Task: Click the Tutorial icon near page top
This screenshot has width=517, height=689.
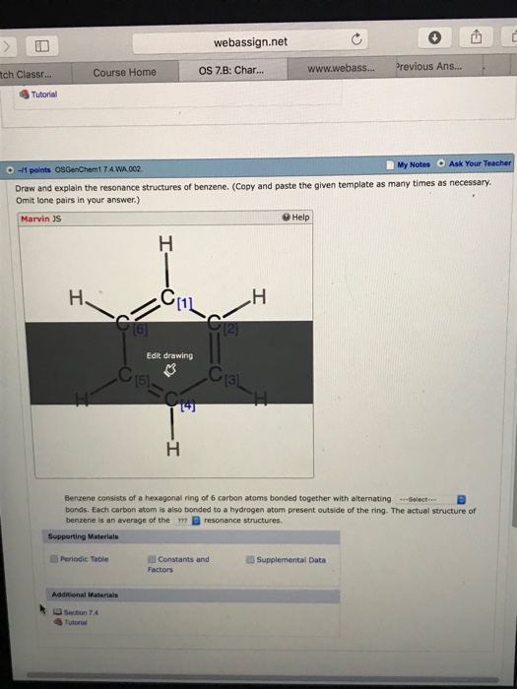Action: [x=25, y=94]
